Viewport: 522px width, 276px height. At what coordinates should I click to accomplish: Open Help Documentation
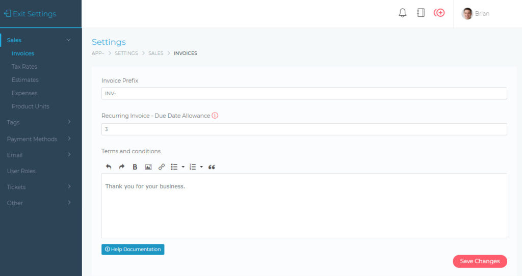pos(133,250)
